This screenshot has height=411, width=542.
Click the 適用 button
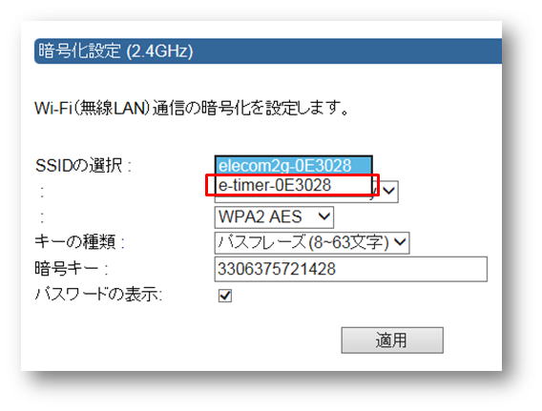click(x=392, y=340)
